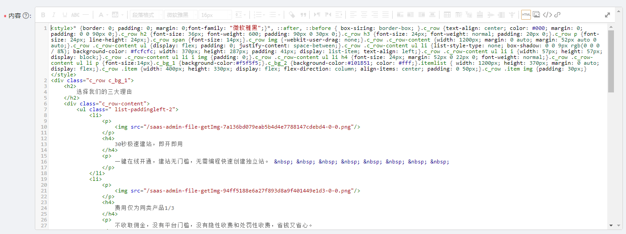Viewport: 626px width, 234px height.
Task: Toggle bold formatting in the toolbar
Action: coord(43,15)
